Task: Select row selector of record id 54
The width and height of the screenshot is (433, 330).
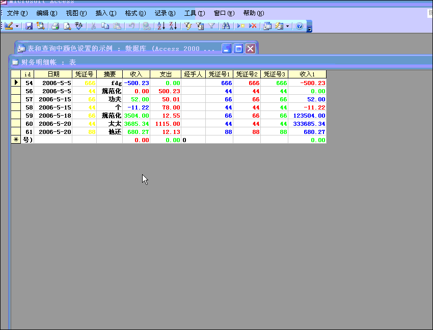Action: [x=16, y=82]
